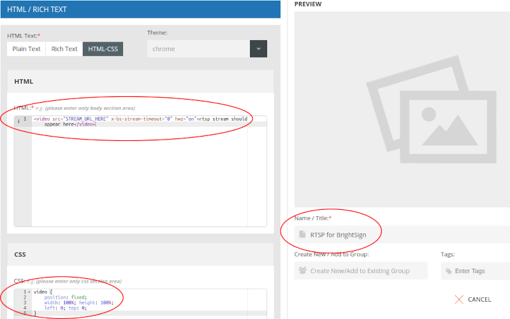Click the CSS section heading

[20, 255]
